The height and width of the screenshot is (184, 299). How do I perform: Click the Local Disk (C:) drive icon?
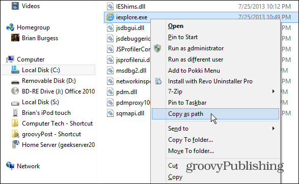[x=15, y=70]
